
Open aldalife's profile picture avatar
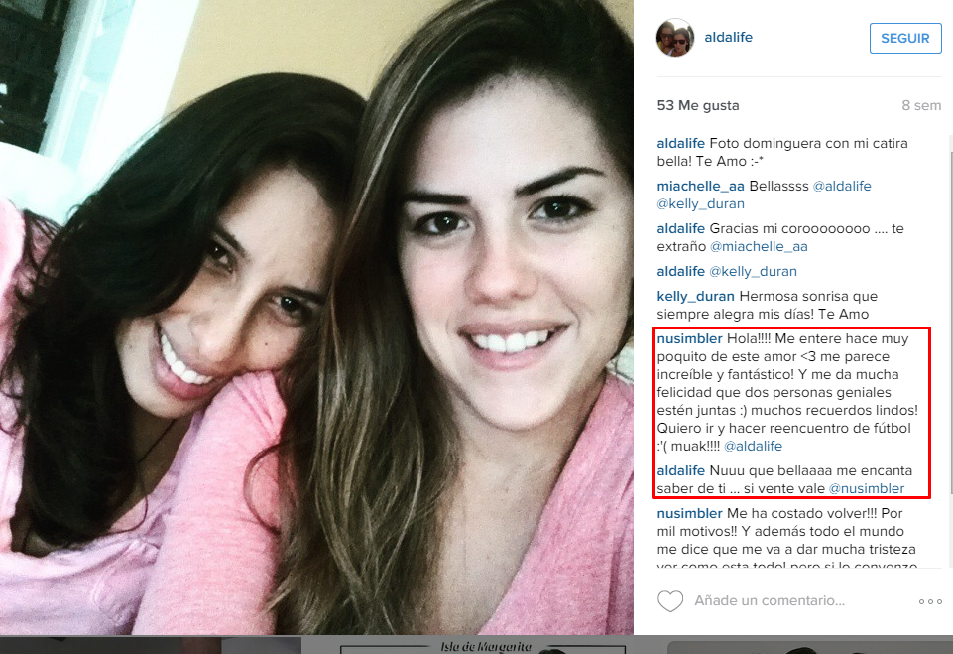pos(675,38)
